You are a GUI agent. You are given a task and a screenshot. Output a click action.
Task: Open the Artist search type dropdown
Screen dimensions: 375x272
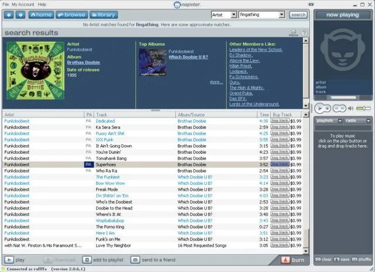click(234, 15)
